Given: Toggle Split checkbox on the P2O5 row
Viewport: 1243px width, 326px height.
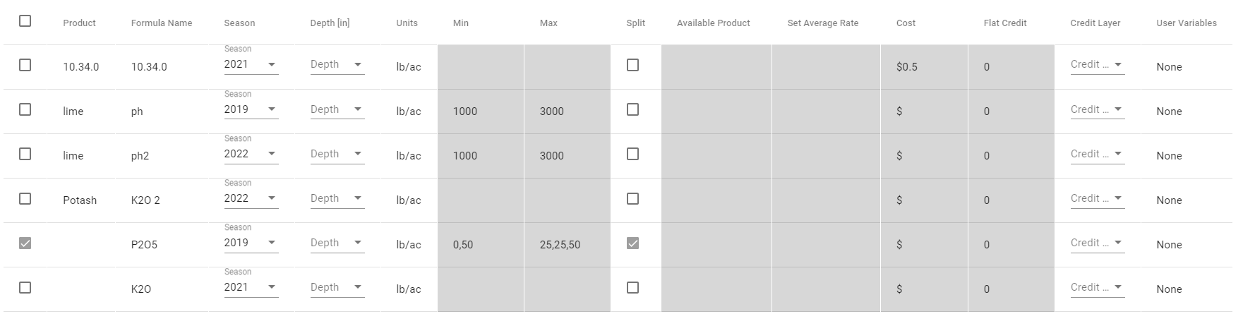Looking at the screenshot, I should [x=632, y=243].
